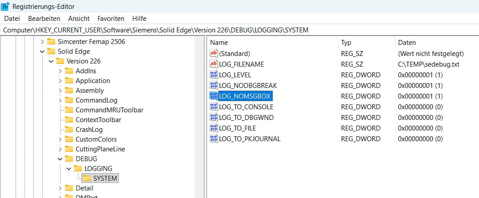Click the DWORD icon of LOG_LEVEL
The image size is (479, 198).
213,75
